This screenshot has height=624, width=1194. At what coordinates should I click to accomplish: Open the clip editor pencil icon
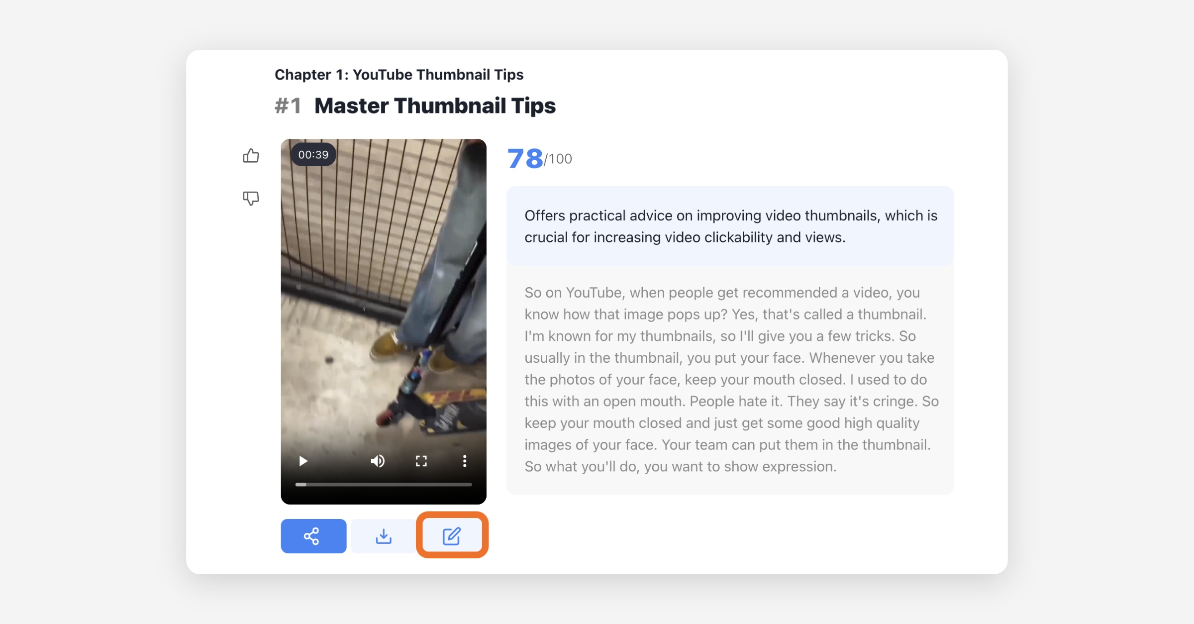(452, 536)
